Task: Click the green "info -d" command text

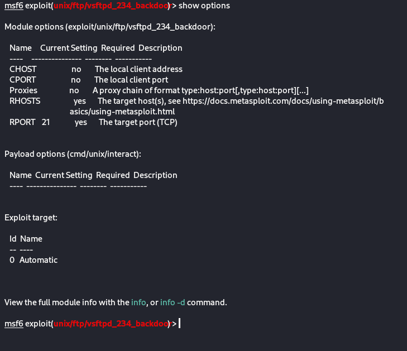Action: pos(173,302)
